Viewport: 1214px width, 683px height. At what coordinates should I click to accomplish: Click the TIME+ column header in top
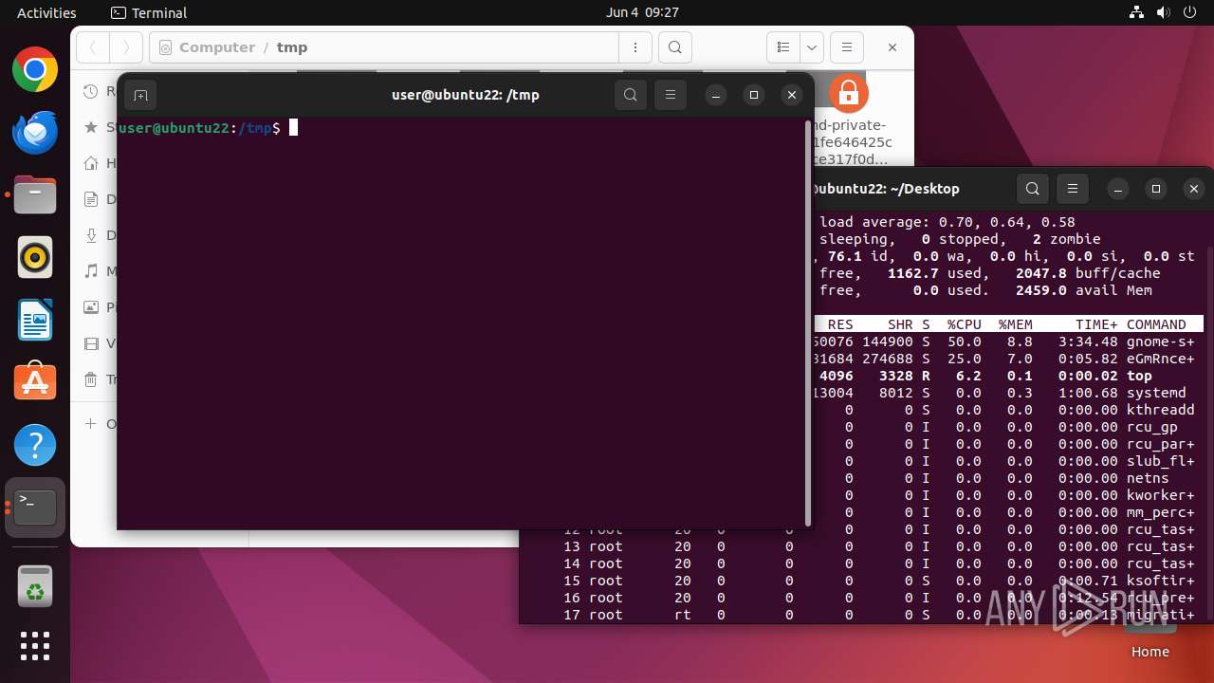tap(1096, 324)
